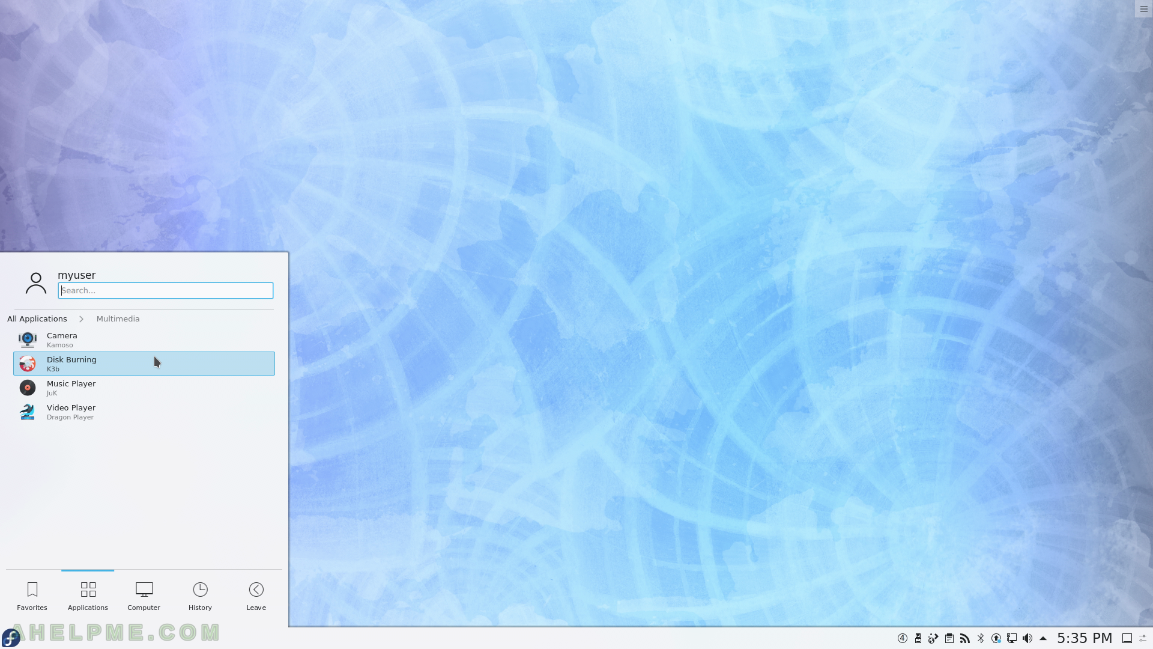
Task: Launch JuK Music Player
Action: pyautogui.click(x=144, y=388)
